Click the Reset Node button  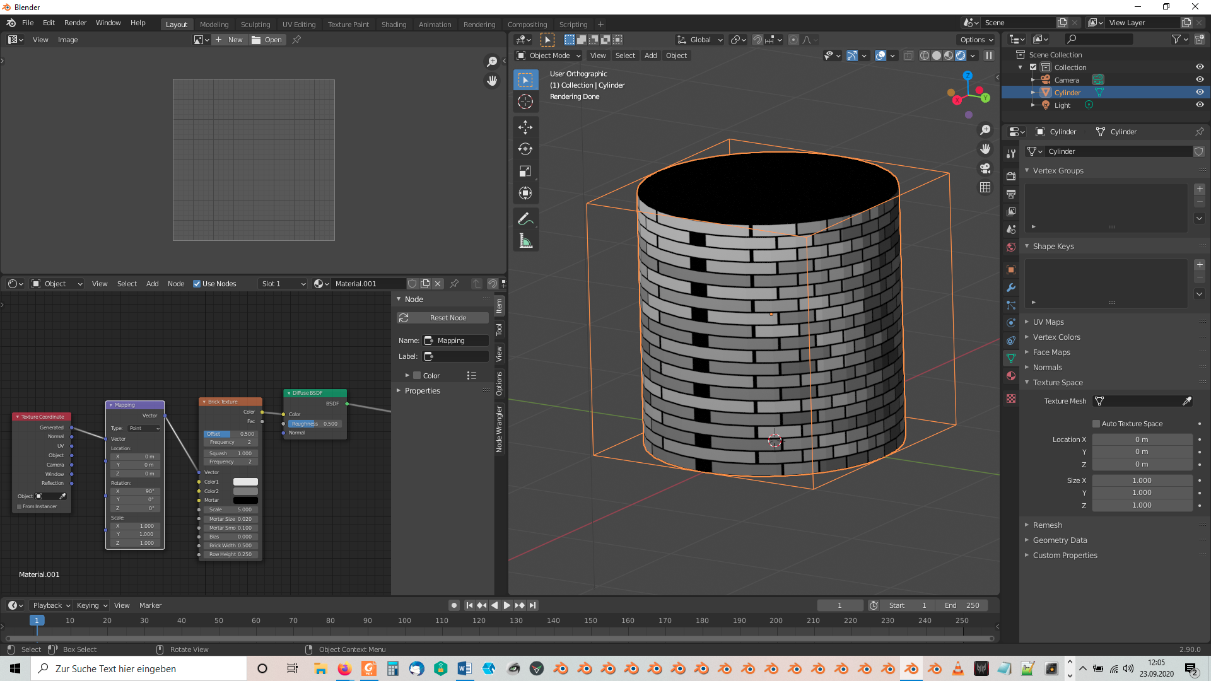tap(443, 318)
